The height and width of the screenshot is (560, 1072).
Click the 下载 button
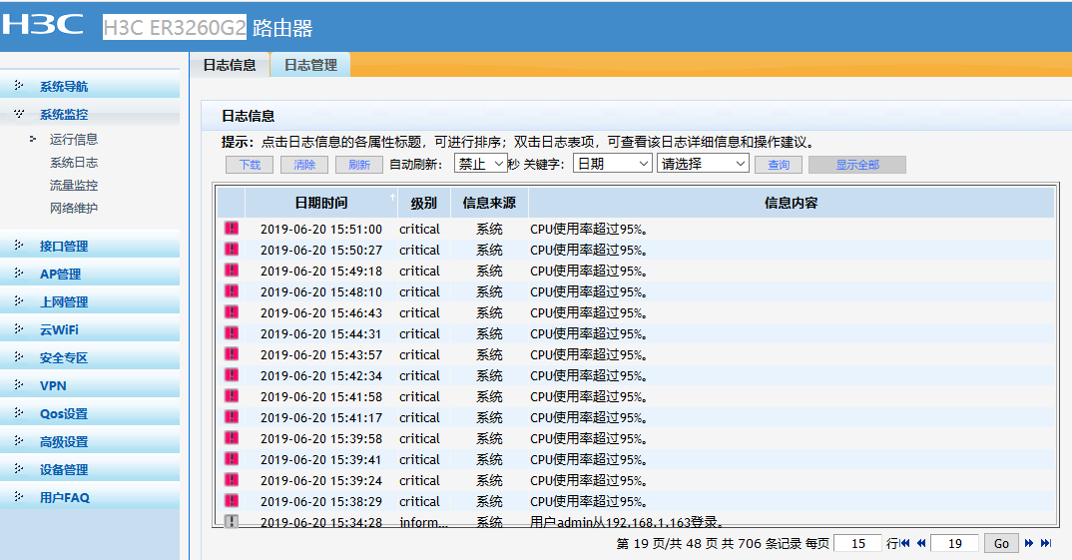[250, 165]
